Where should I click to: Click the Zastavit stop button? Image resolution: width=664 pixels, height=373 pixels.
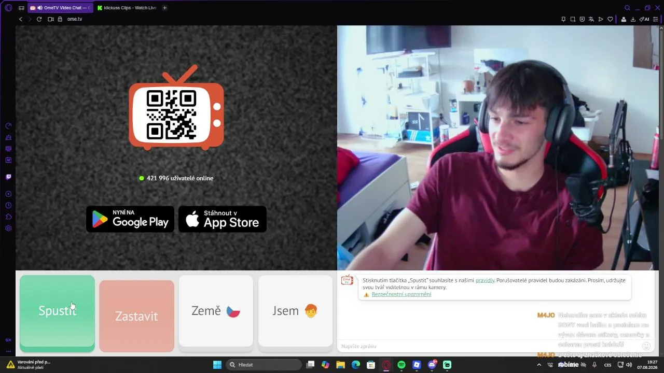[x=136, y=316]
